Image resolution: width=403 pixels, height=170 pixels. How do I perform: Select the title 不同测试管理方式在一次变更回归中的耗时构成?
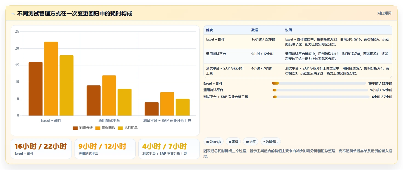pyautogui.click(x=75, y=13)
